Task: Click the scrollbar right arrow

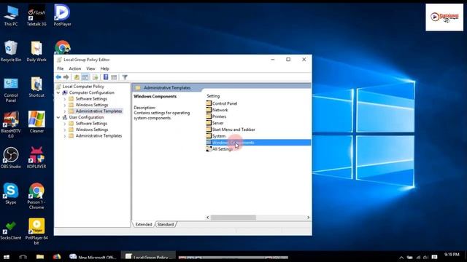Action: 308,218
